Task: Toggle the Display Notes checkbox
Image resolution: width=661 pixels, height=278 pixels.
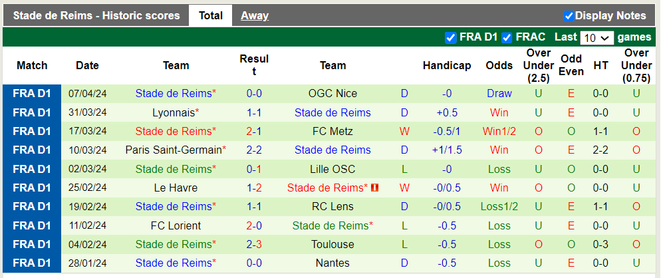Action: pos(569,16)
